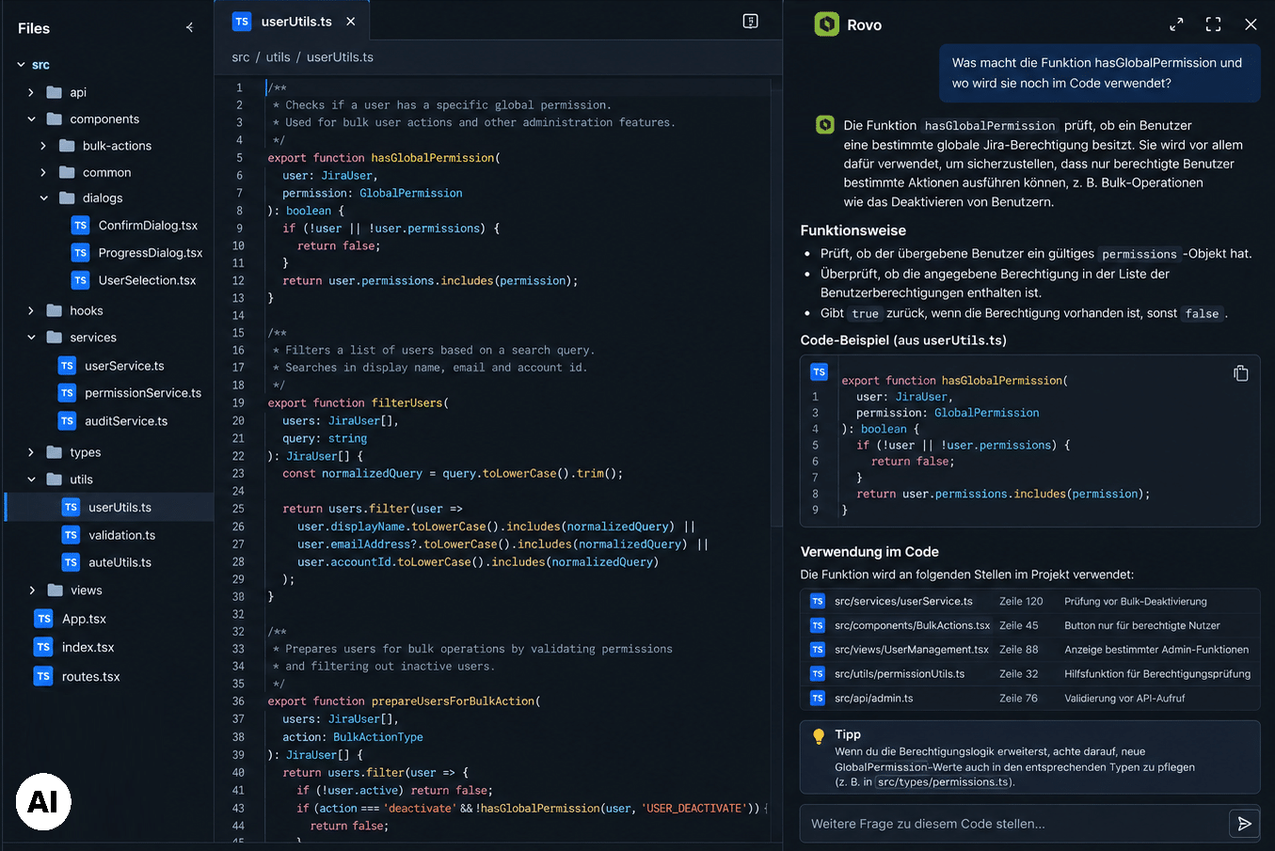Collapse the components folder
The width and height of the screenshot is (1275, 851).
click(31, 119)
